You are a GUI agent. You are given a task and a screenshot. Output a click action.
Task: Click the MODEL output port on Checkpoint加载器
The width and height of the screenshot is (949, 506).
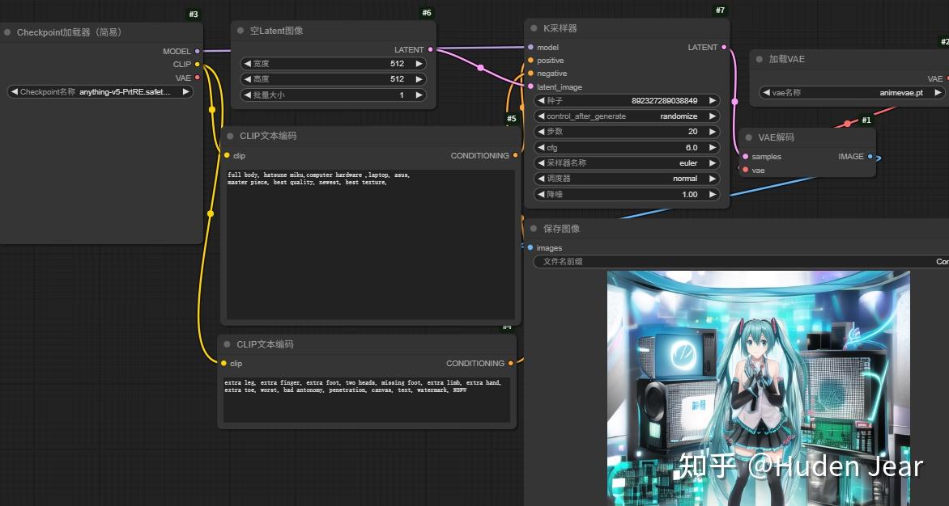click(x=198, y=51)
